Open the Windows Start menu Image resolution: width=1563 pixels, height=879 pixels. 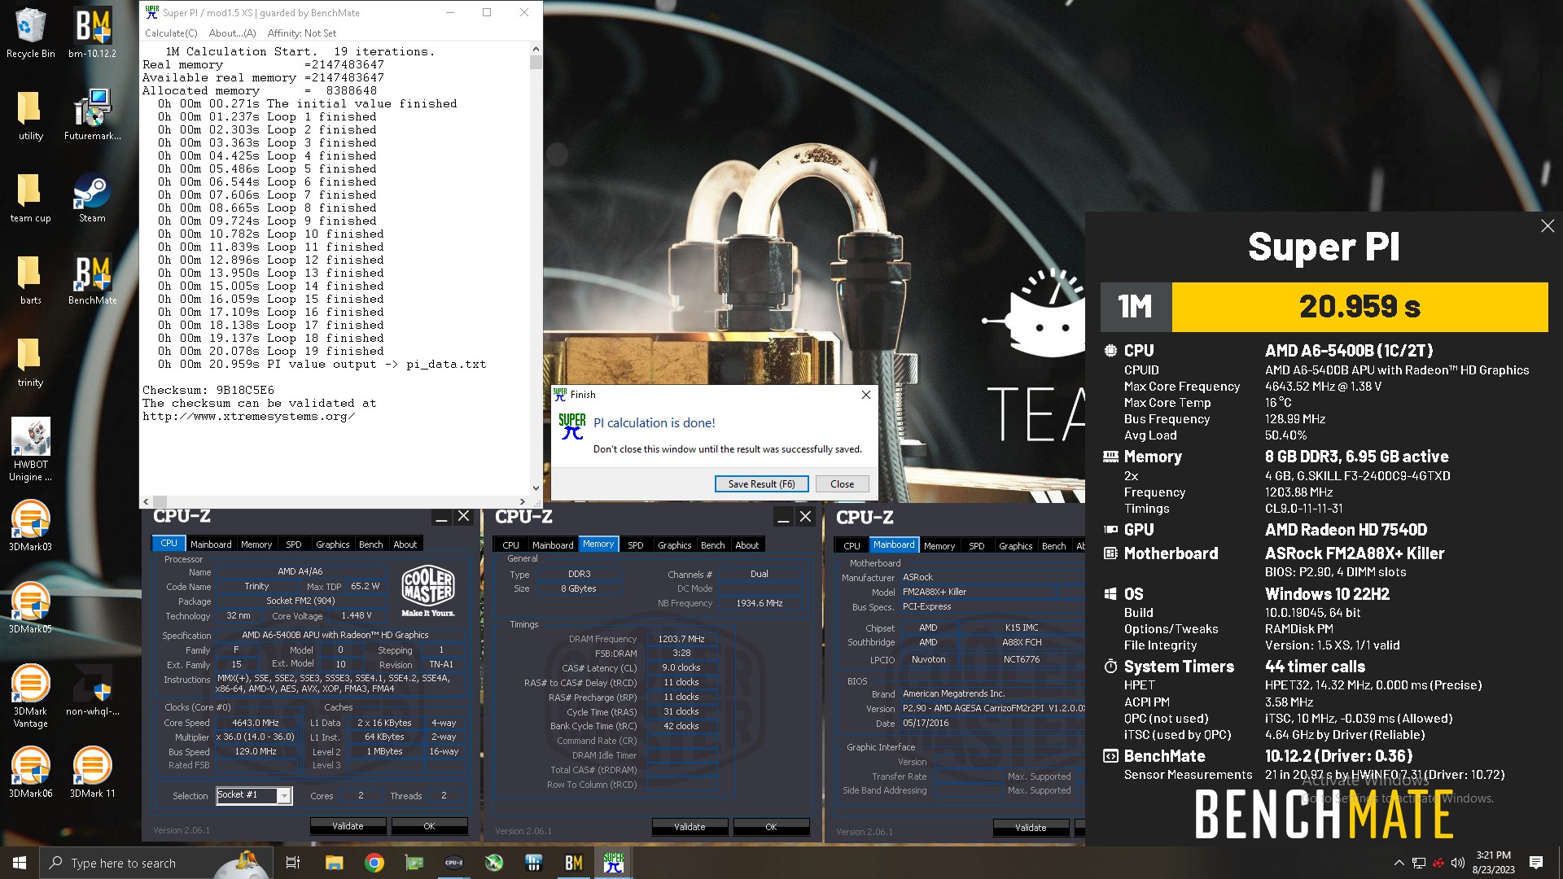(20, 863)
